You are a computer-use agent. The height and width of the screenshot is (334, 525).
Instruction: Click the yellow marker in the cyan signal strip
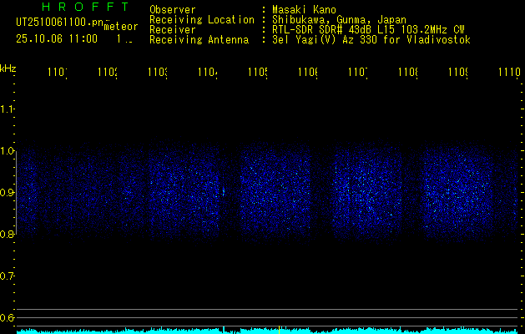280,330
